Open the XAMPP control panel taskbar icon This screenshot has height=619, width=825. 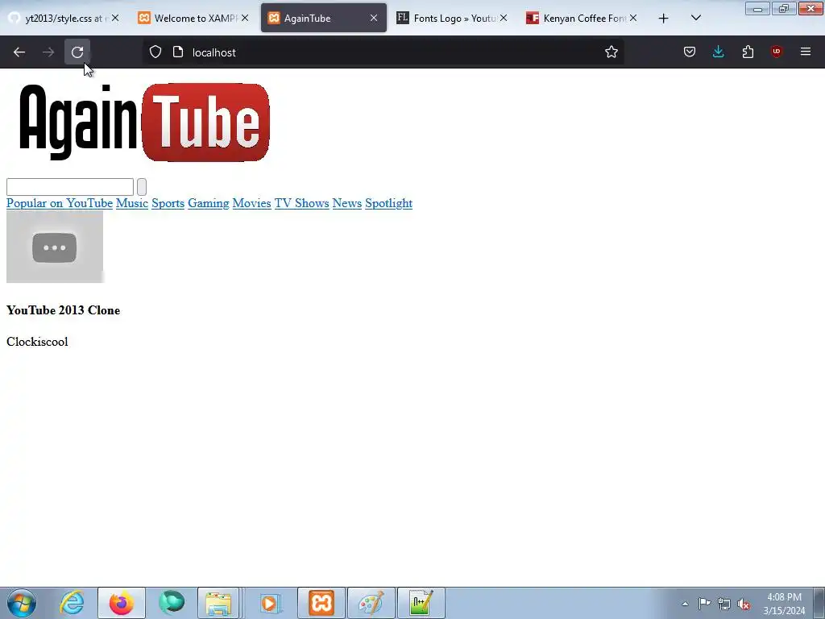pos(321,603)
